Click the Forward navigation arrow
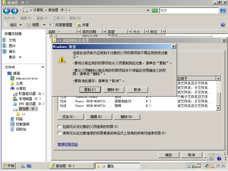The width and height of the screenshot is (228, 171). point(14,10)
